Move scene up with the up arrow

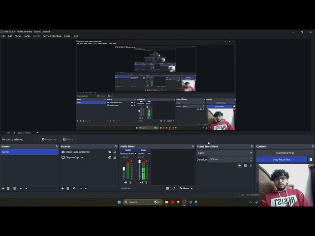click(21, 188)
